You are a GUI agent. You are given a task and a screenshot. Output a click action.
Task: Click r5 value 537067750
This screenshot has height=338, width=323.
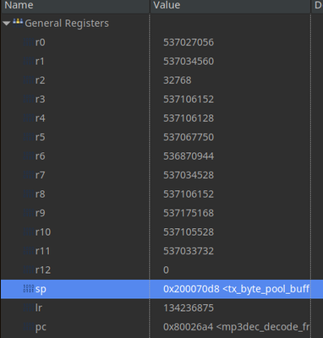point(189,137)
